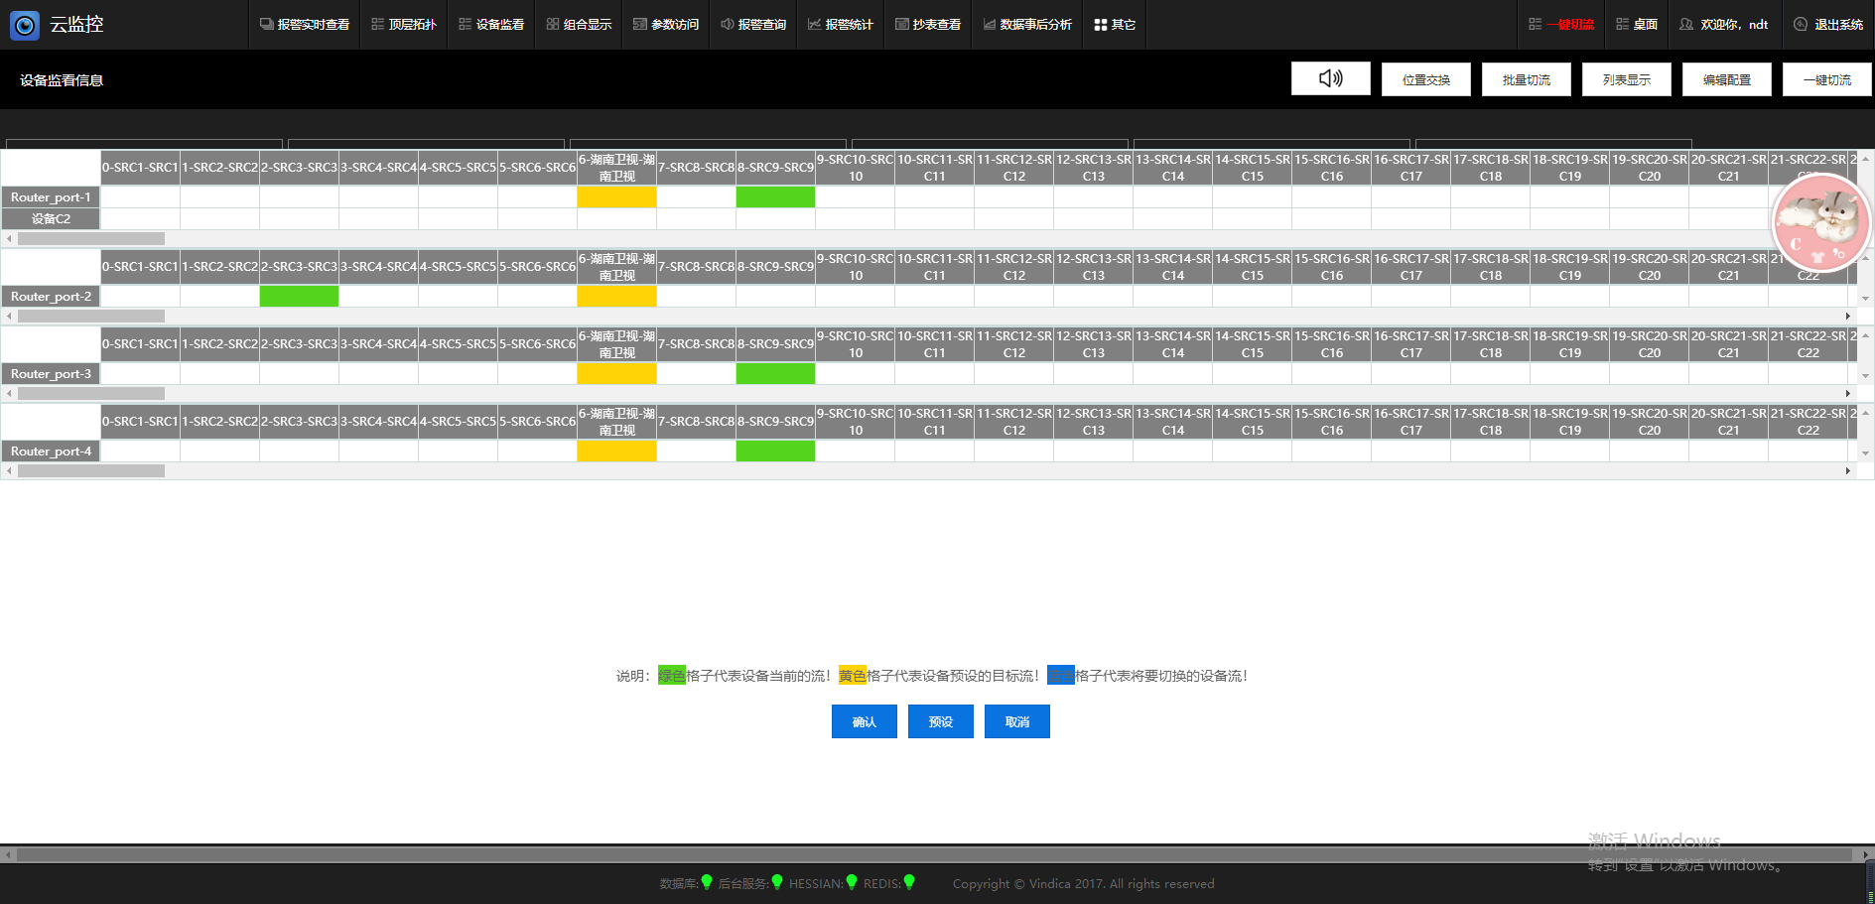Click the floating hamster avatar icon
Image resolution: width=1875 pixels, height=904 pixels.
(1820, 222)
